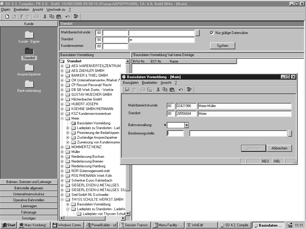Screen dimensions: 306x229
Task: Click the New document icon in main toolbar
Action: click(7, 16)
